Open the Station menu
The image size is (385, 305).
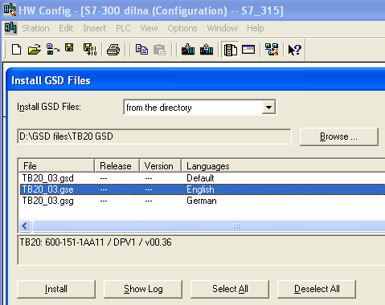35,28
